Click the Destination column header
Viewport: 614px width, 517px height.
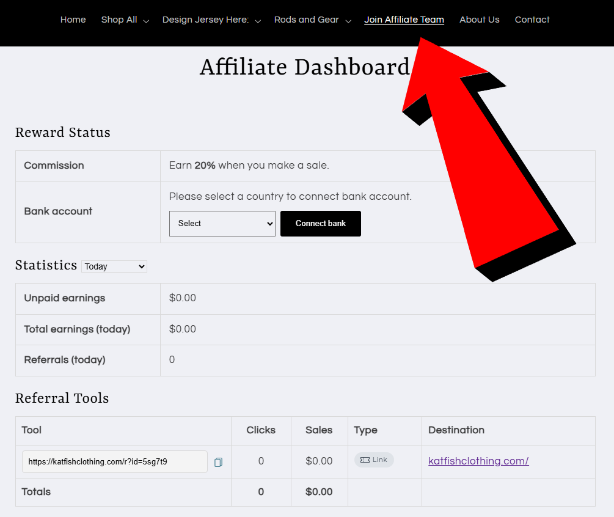pos(456,430)
